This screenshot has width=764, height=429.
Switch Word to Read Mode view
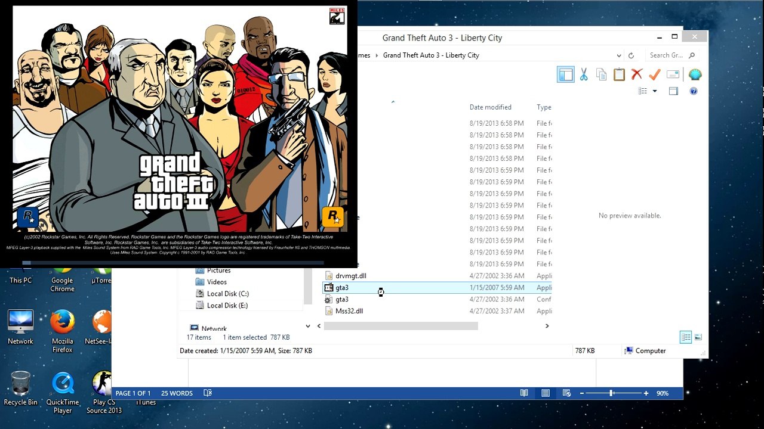(x=524, y=393)
